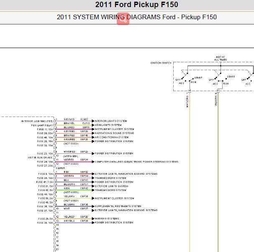Click the VIO/RED wire color label

pyautogui.click(x=69, y=160)
